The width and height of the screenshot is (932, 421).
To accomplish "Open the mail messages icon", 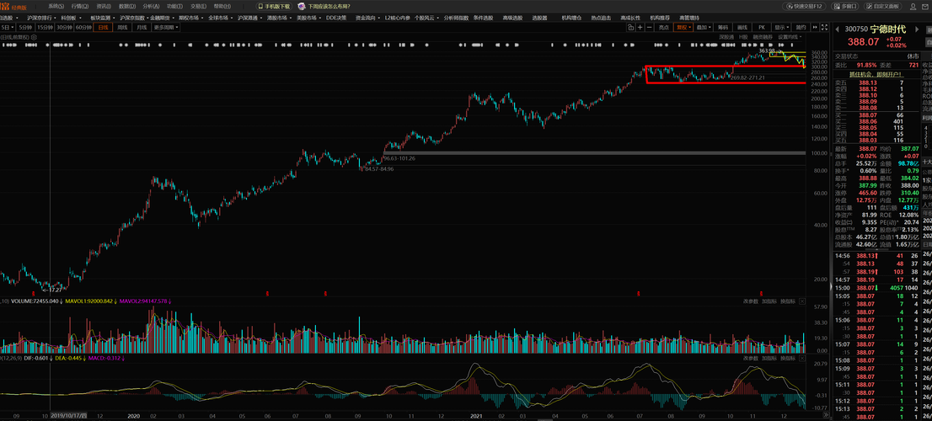I will pos(925,7).
